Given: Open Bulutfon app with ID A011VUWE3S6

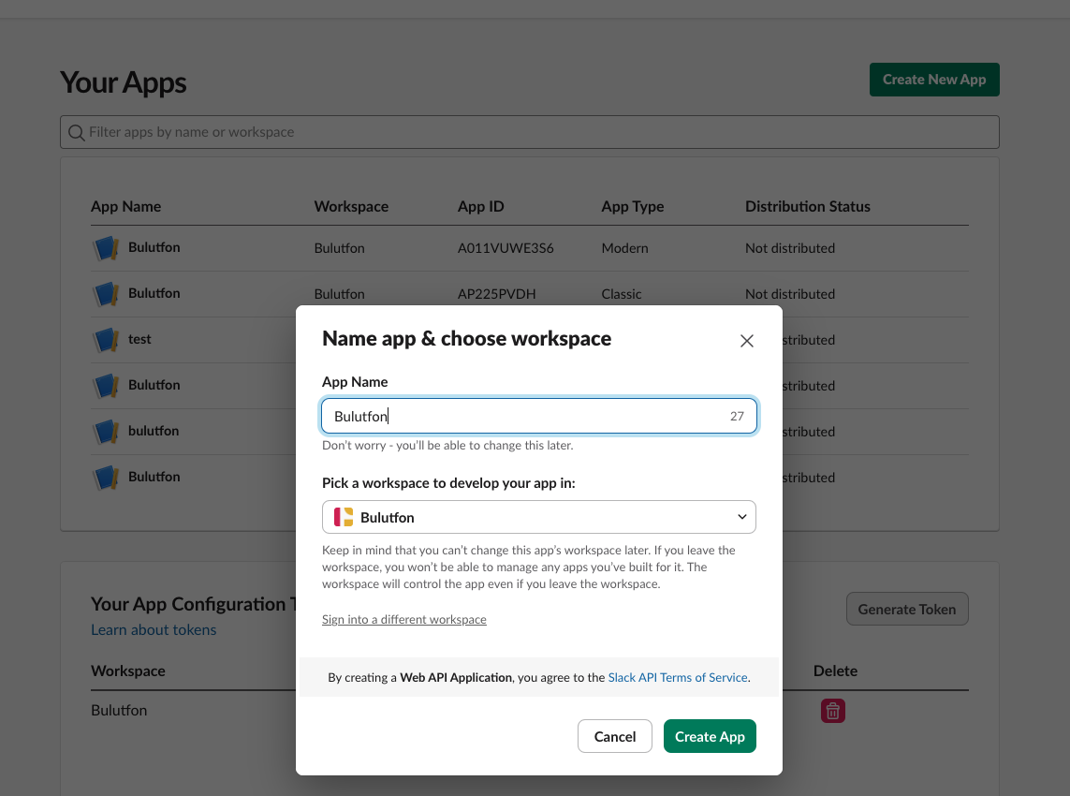Looking at the screenshot, I should click(154, 247).
